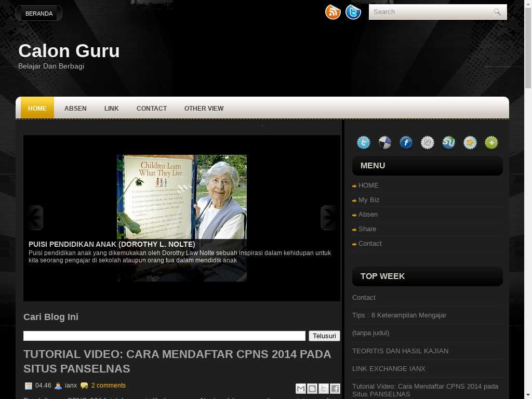Screen dimensions: 532x399
Task: Open the '2 comments' link
Action: tap(108, 385)
